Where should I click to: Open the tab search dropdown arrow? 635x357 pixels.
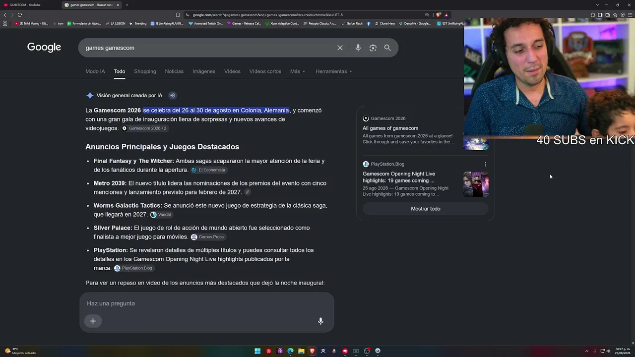(597, 5)
